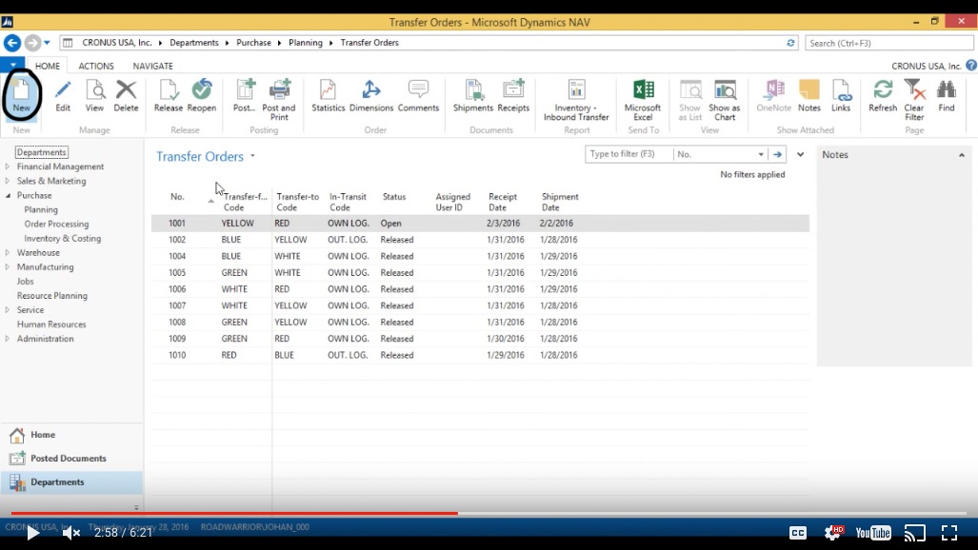Click the Find binoculars icon
Screen dimensions: 978x550
point(947,89)
